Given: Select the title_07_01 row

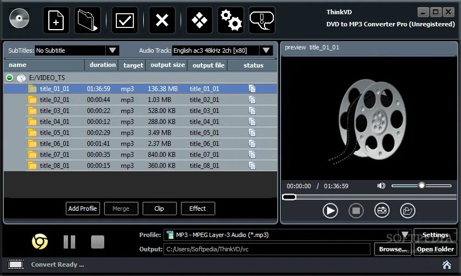Looking at the screenshot, I should coord(140,155).
